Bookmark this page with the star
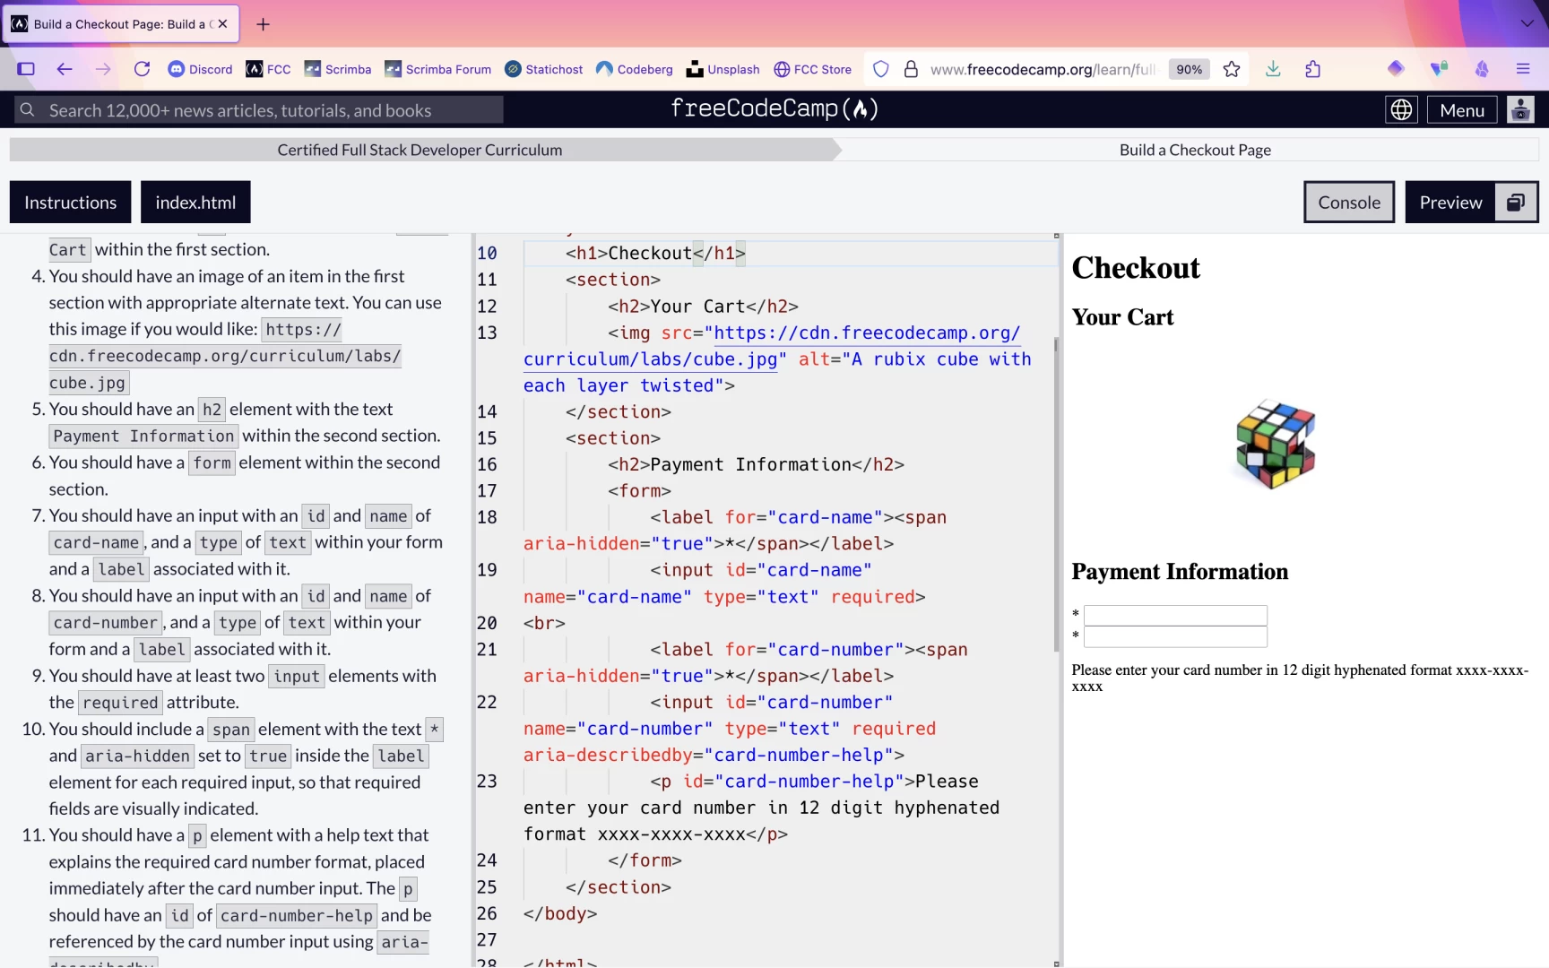Image resolution: width=1549 pixels, height=968 pixels. (x=1231, y=69)
